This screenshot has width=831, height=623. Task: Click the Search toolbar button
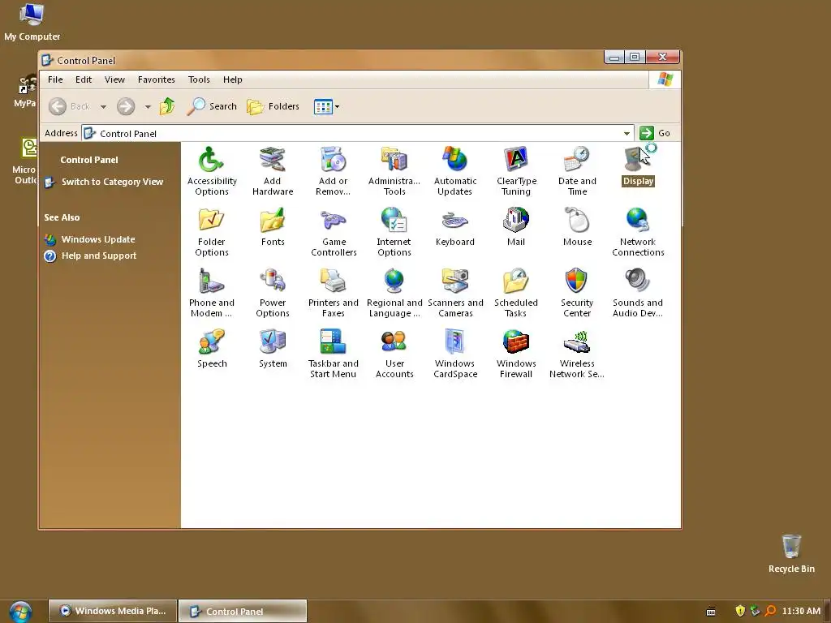click(x=212, y=106)
